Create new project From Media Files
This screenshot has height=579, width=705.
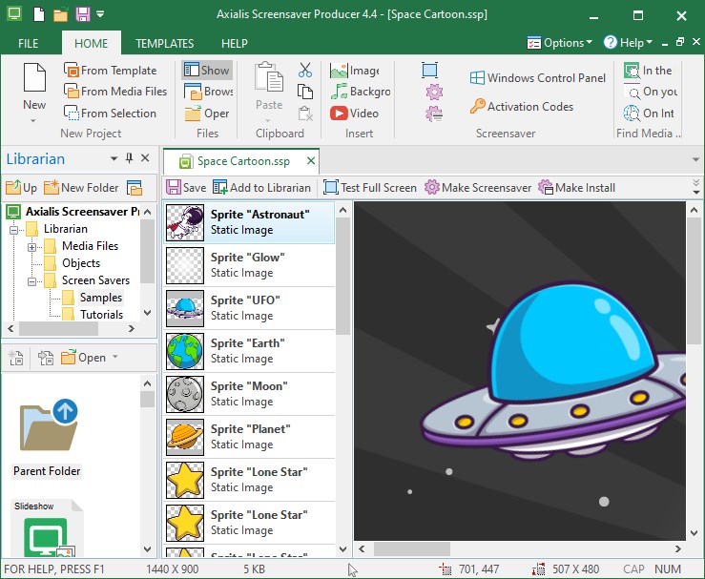[x=115, y=92]
